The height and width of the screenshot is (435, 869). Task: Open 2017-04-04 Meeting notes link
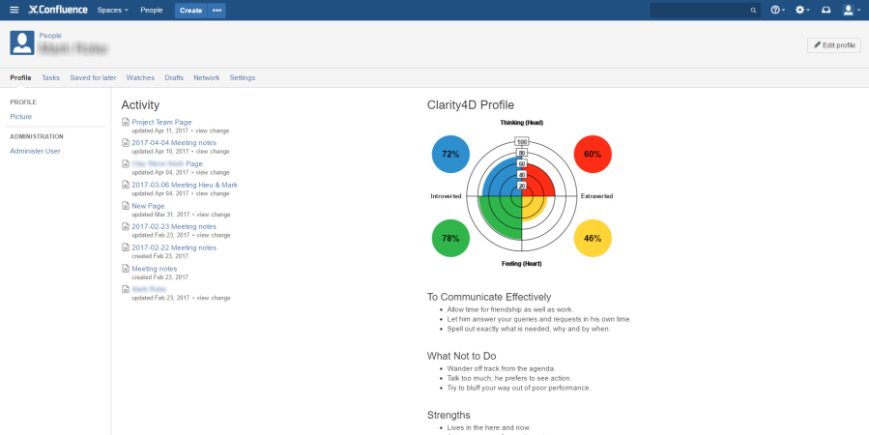tap(174, 143)
